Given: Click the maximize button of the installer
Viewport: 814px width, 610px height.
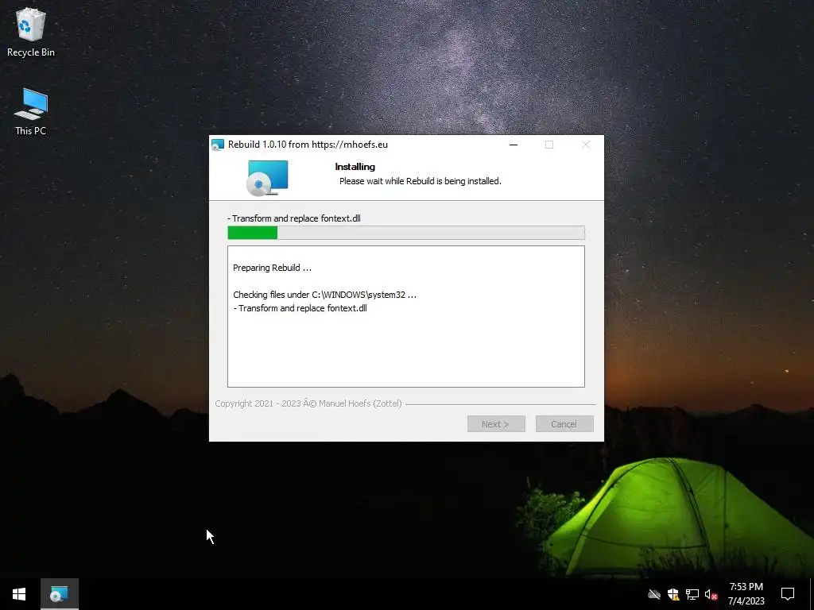Looking at the screenshot, I should tap(549, 145).
